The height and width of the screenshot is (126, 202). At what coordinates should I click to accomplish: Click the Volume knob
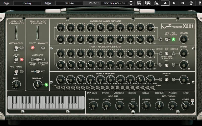pos(184,39)
